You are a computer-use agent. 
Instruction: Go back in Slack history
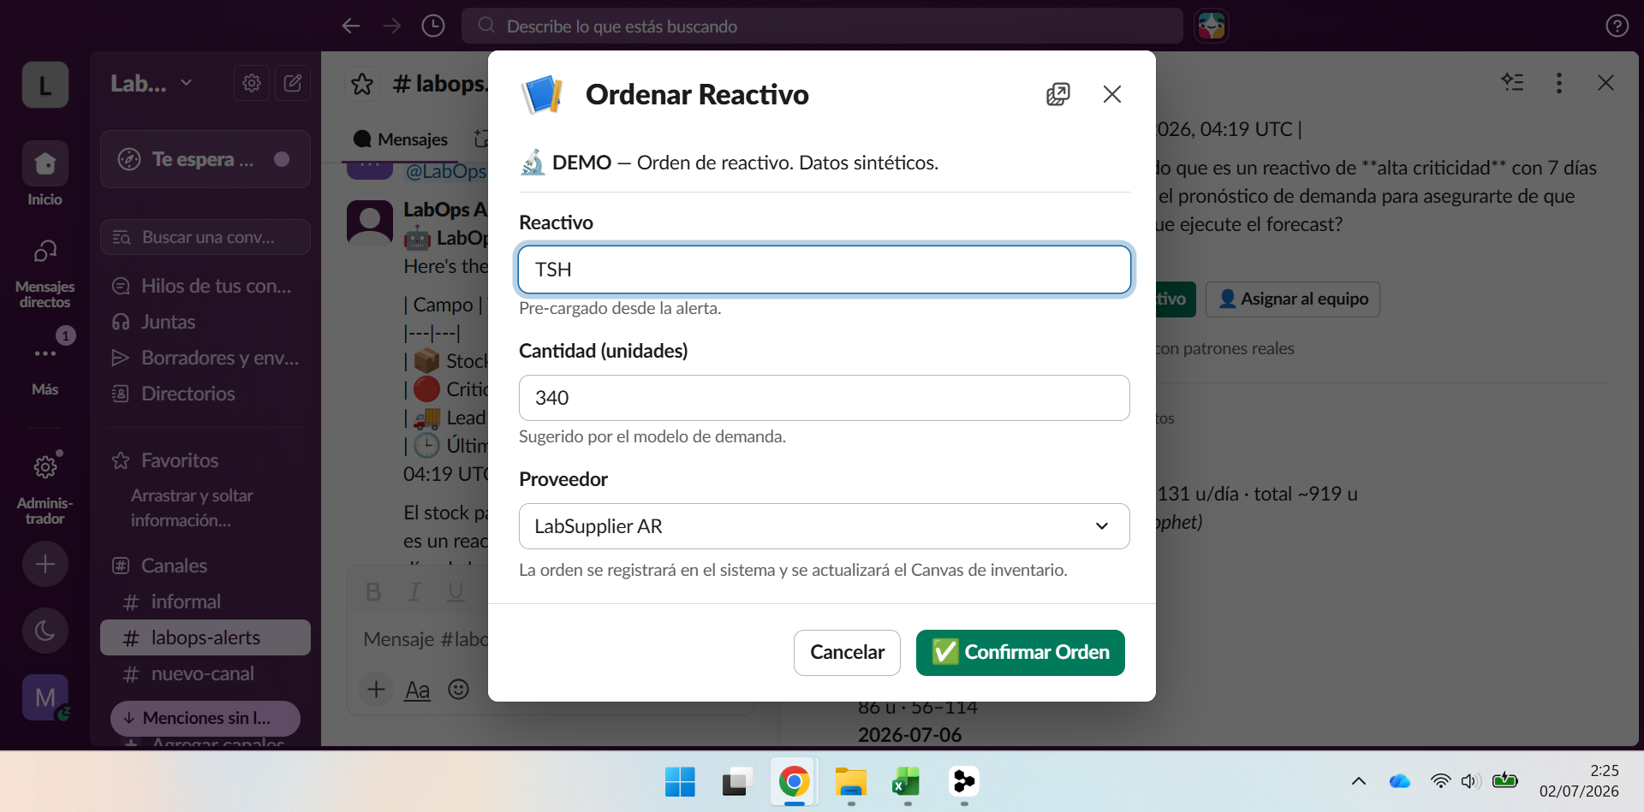[351, 26]
